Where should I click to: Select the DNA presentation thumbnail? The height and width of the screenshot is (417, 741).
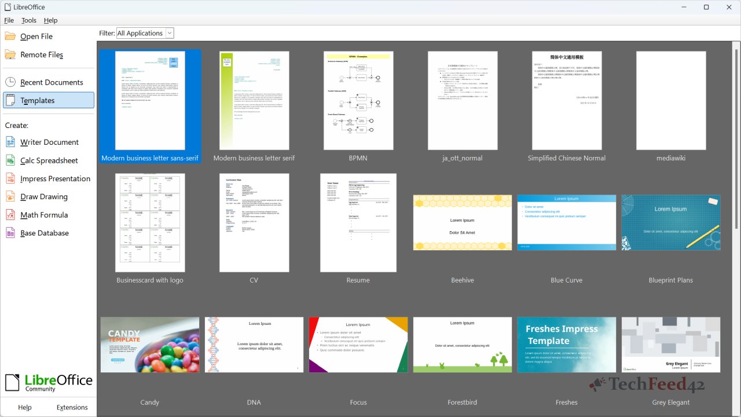tap(254, 345)
